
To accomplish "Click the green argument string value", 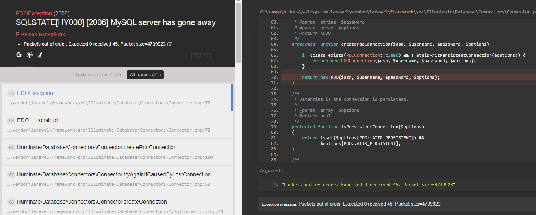I will (x=369, y=185).
